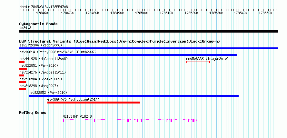Click the nsv508336 (Teague2010) thin red variant
This screenshot has height=138, width=287.
coord(198,62)
